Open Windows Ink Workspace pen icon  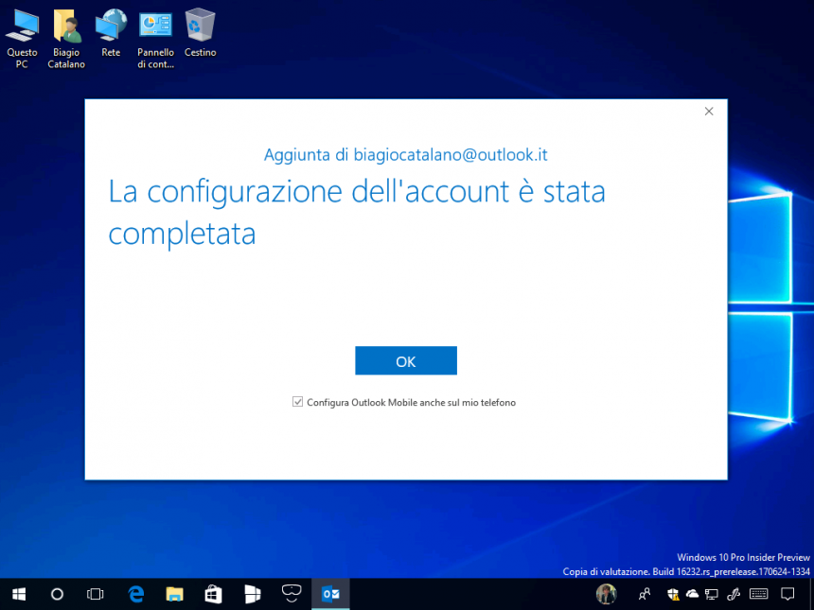click(734, 594)
